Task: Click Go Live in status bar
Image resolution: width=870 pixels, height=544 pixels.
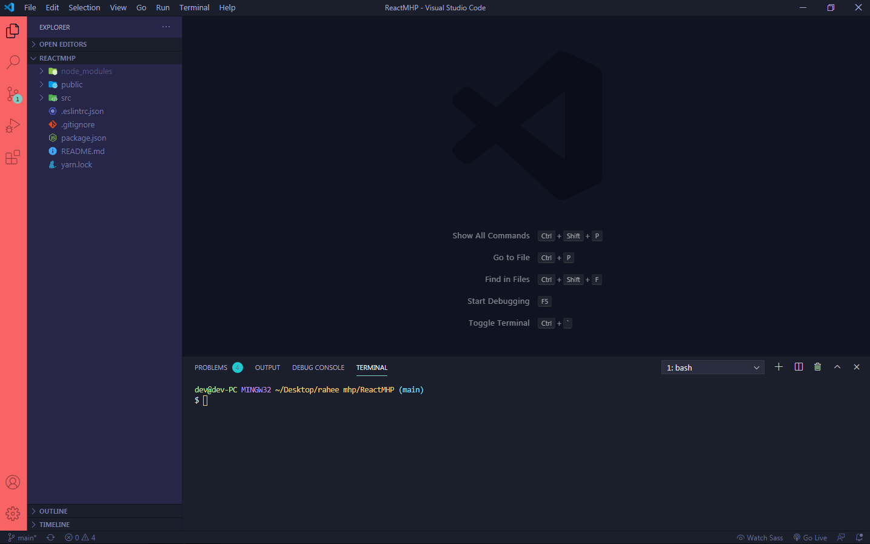Action: coord(810,537)
